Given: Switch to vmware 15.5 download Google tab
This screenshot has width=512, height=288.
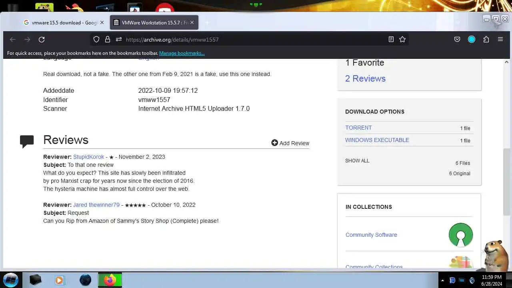Looking at the screenshot, I should (63, 22).
